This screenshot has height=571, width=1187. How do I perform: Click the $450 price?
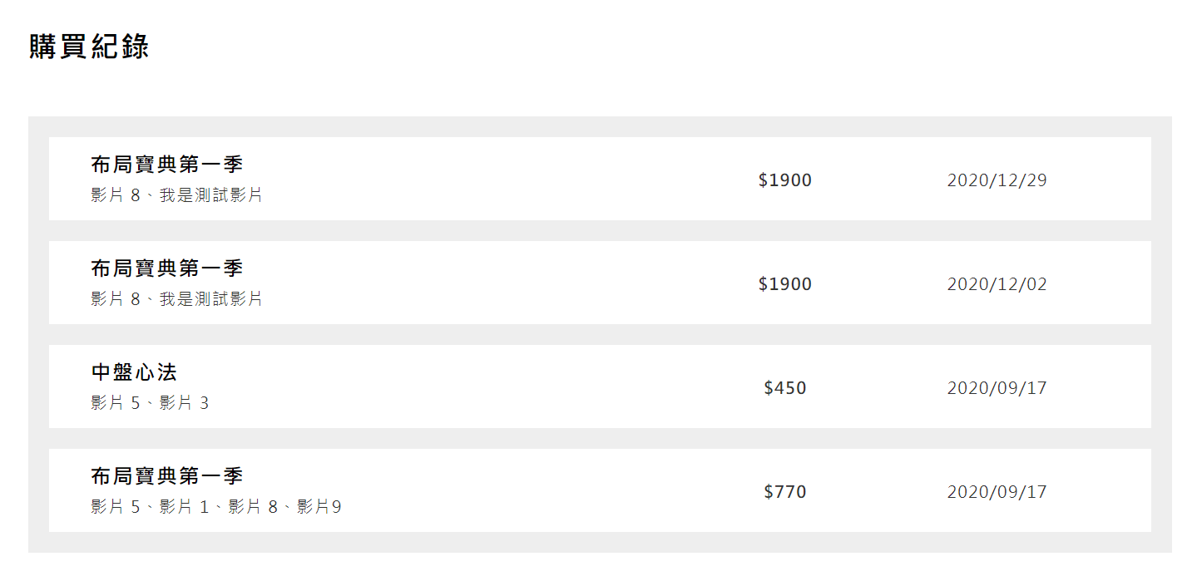click(x=784, y=388)
